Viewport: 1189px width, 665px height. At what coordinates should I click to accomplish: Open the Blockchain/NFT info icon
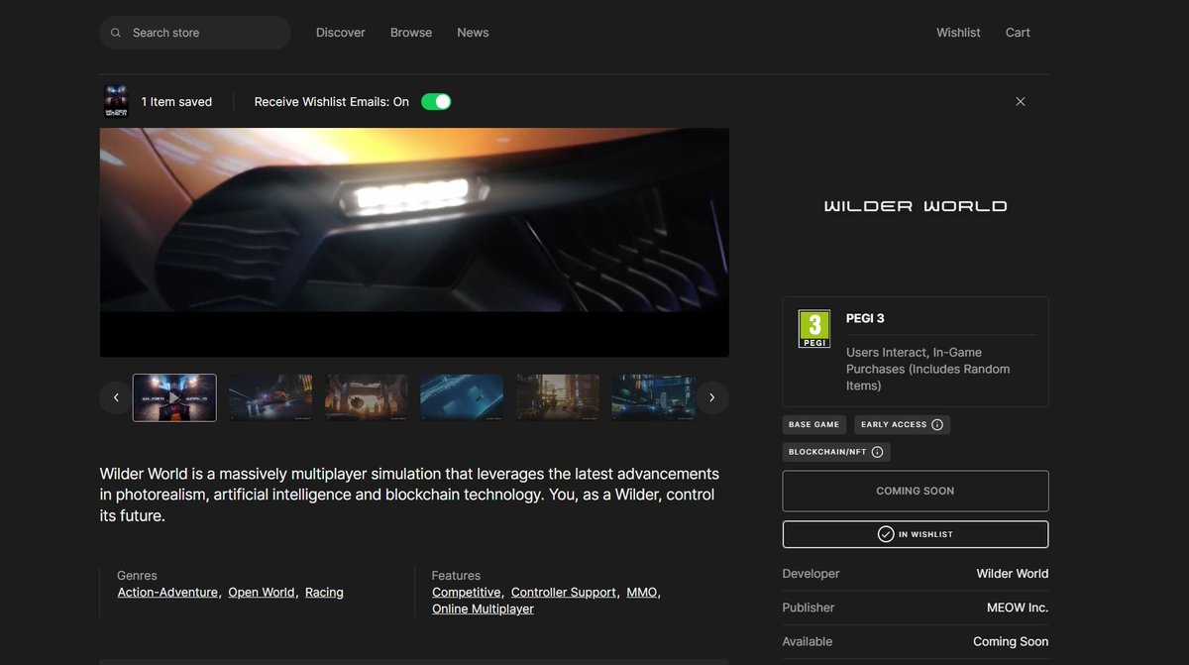(x=877, y=452)
